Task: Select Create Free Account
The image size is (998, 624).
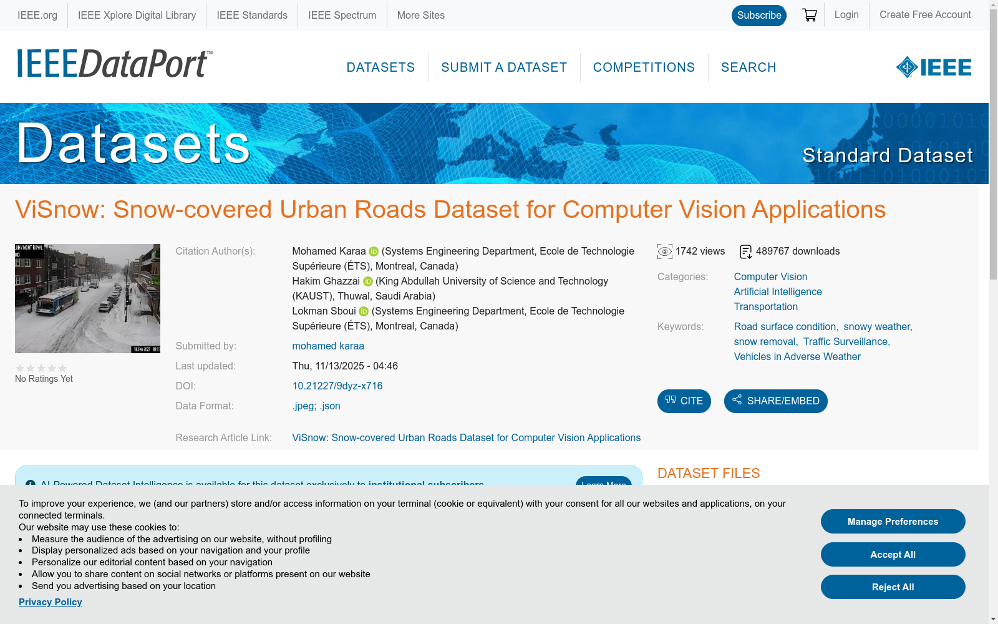Action: 925,15
